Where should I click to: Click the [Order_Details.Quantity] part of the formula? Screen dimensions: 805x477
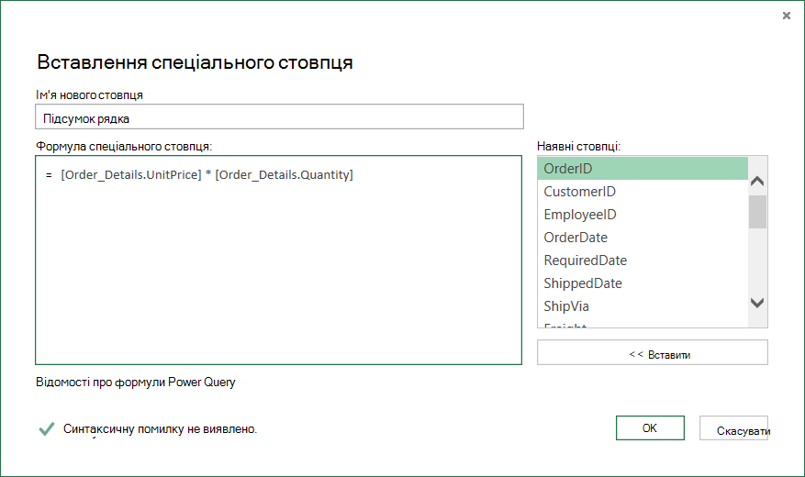[x=284, y=175]
